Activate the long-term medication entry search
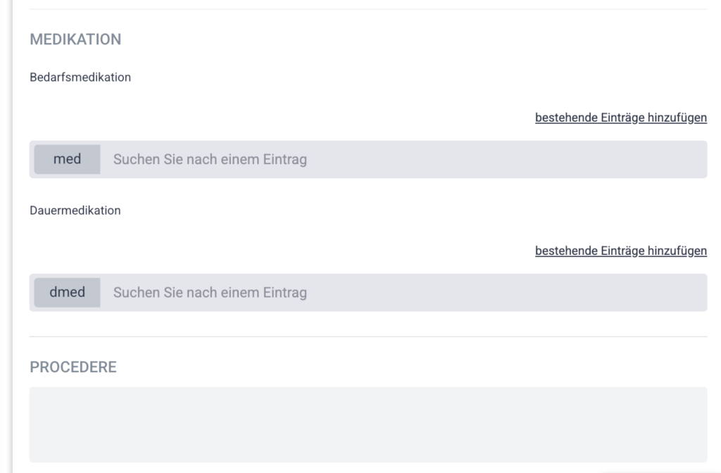The image size is (721, 473). click(401, 292)
